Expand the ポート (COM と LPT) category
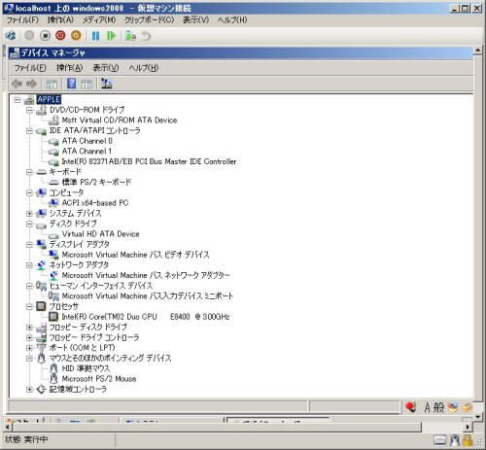The width and height of the screenshot is (486, 450). coord(29,348)
